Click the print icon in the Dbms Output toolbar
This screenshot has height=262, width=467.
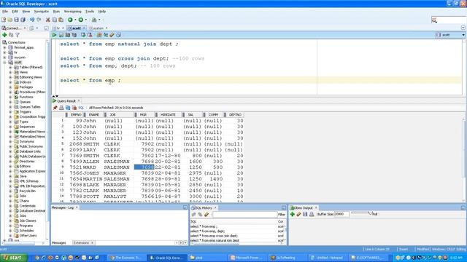312,214
